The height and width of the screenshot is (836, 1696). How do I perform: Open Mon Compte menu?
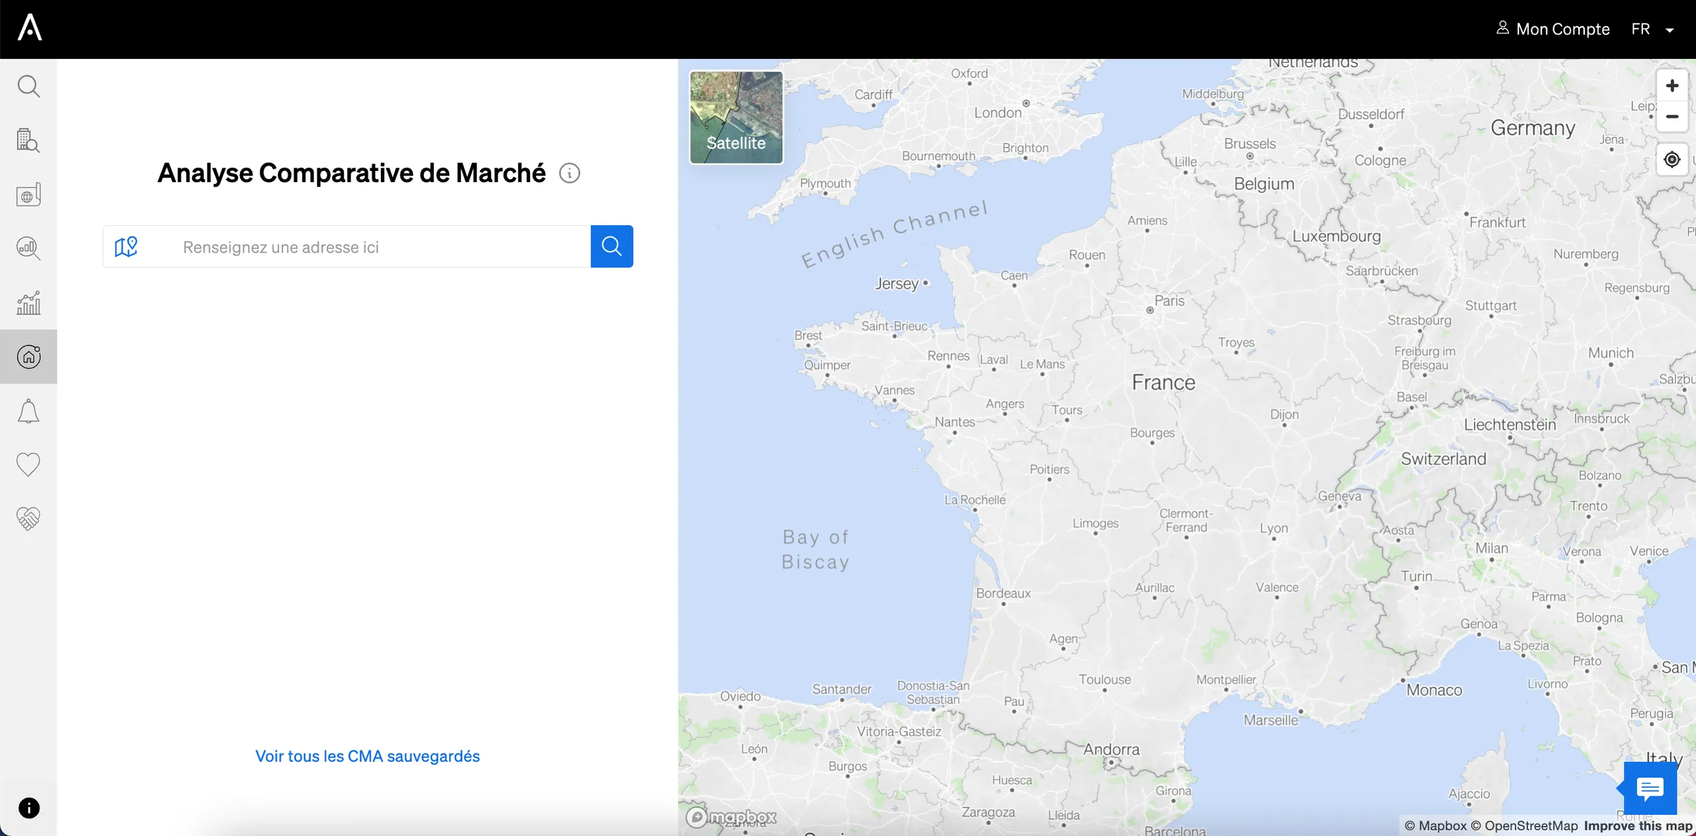[1552, 29]
